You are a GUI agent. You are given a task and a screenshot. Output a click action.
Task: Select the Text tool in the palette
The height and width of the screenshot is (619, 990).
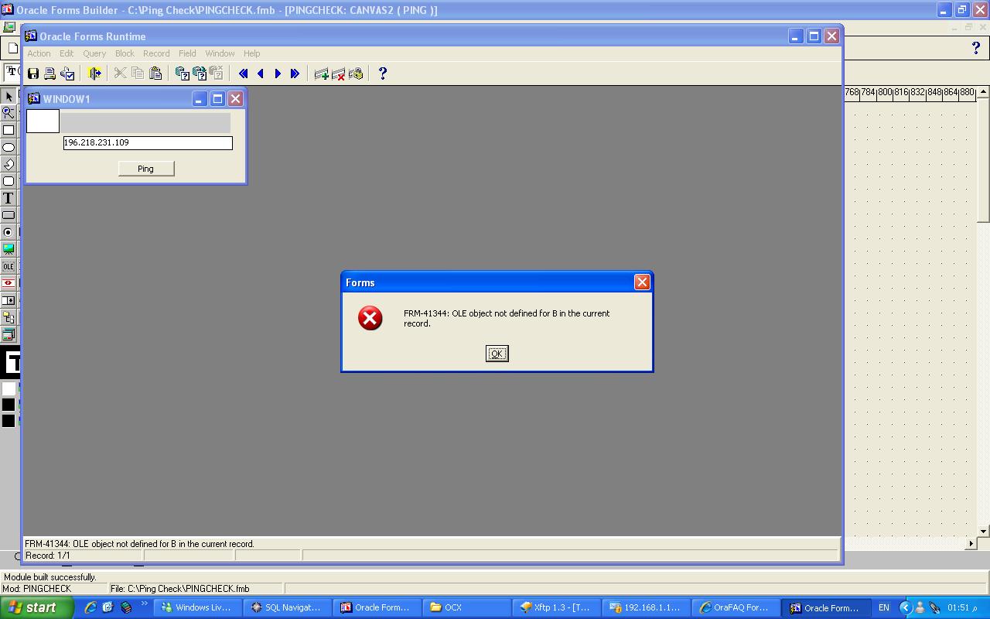pyautogui.click(x=9, y=198)
